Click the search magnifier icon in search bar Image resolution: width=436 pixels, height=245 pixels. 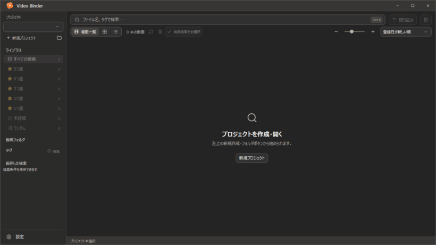coord(77,20)
